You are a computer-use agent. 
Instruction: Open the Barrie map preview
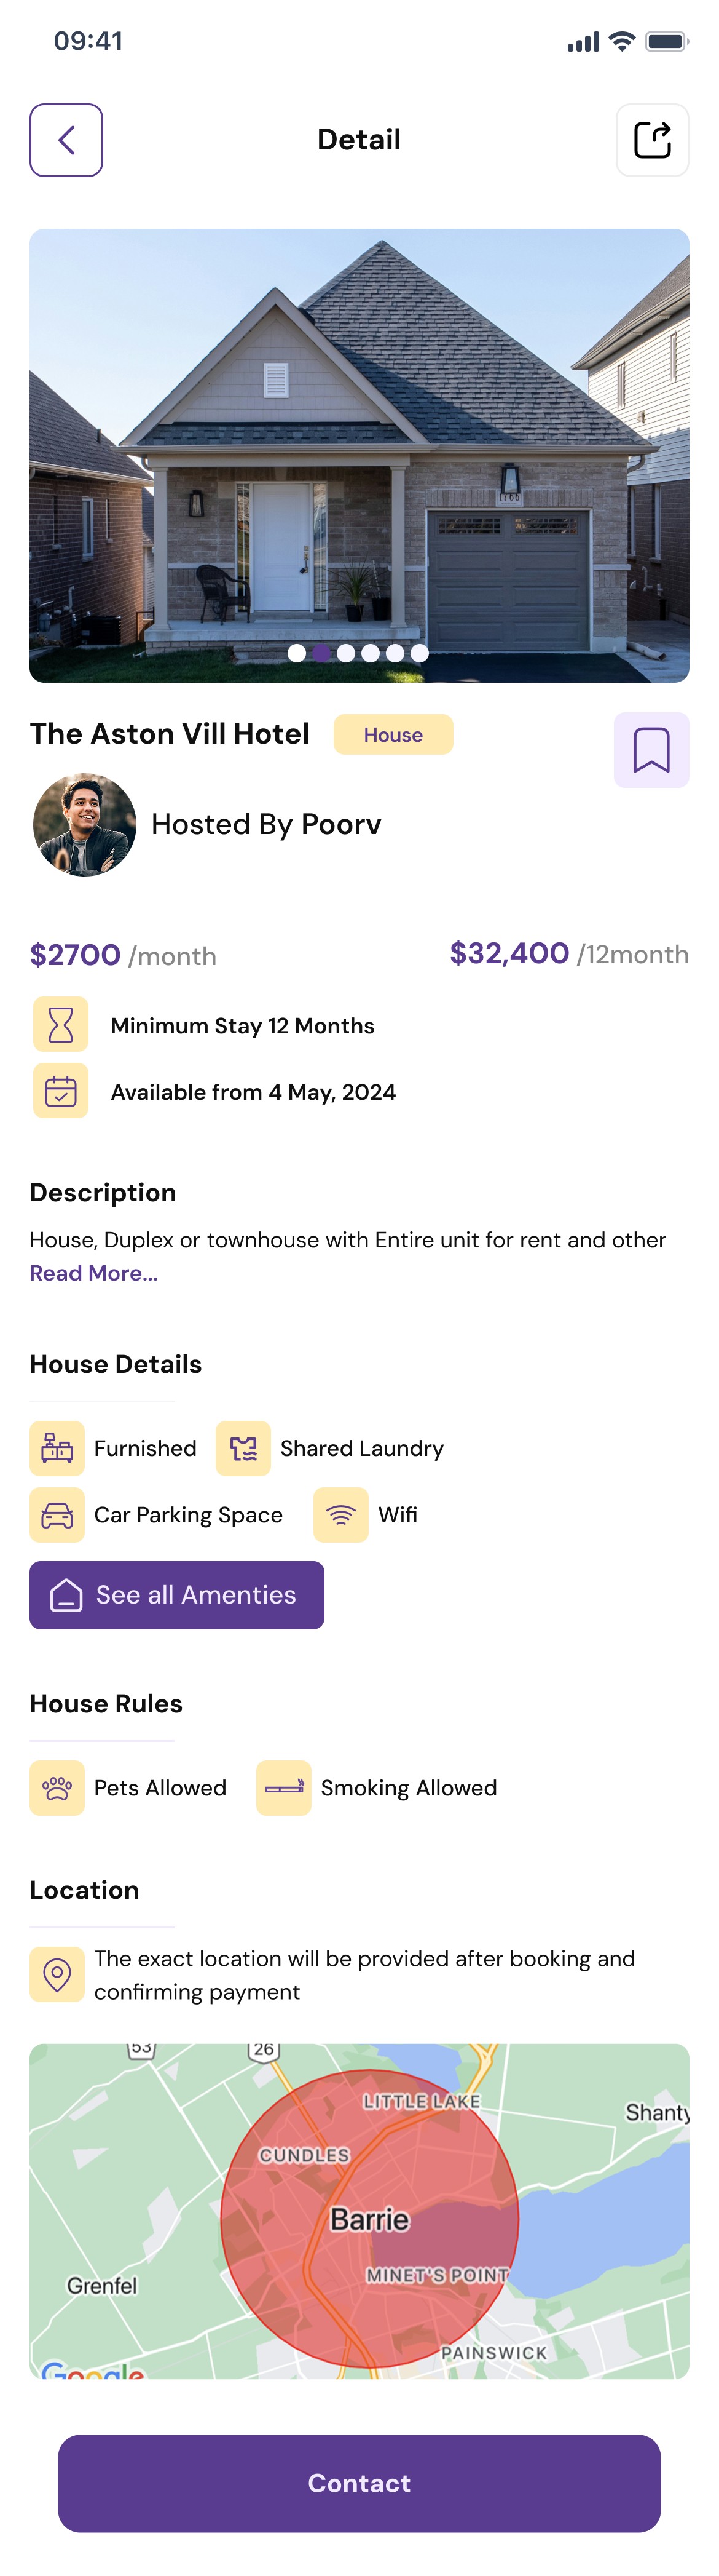[x=359, y=2211]
